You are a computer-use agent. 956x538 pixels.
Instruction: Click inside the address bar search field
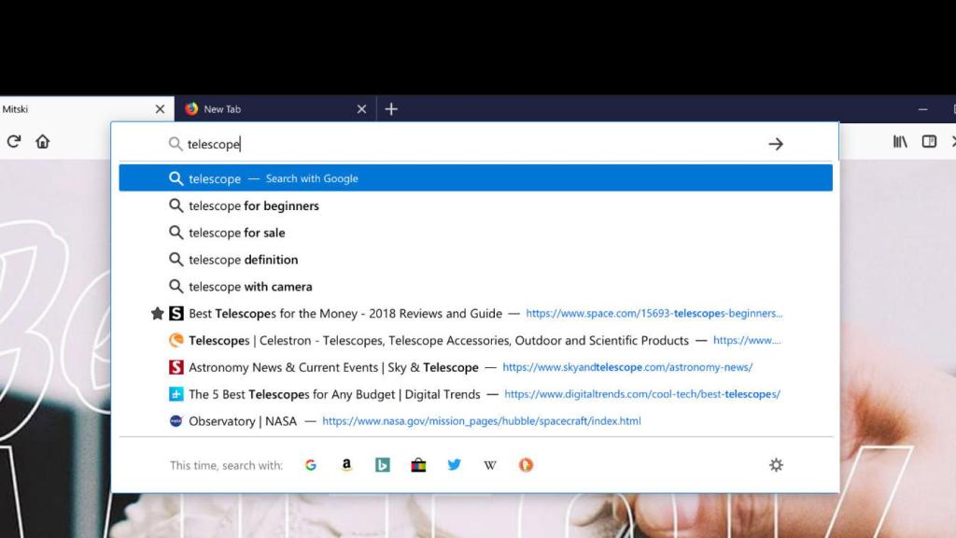click(373, 144)
